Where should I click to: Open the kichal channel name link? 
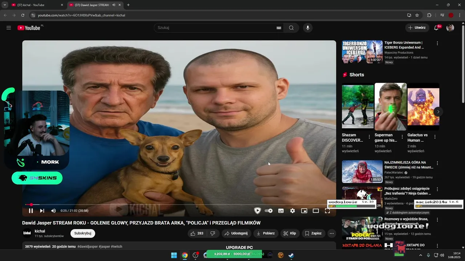point(40,231)
